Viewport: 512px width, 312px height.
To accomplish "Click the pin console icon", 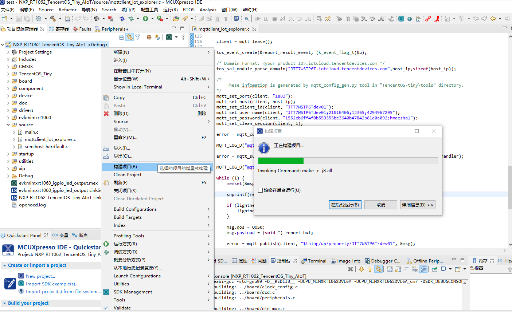I will click(x=435, y=269).
